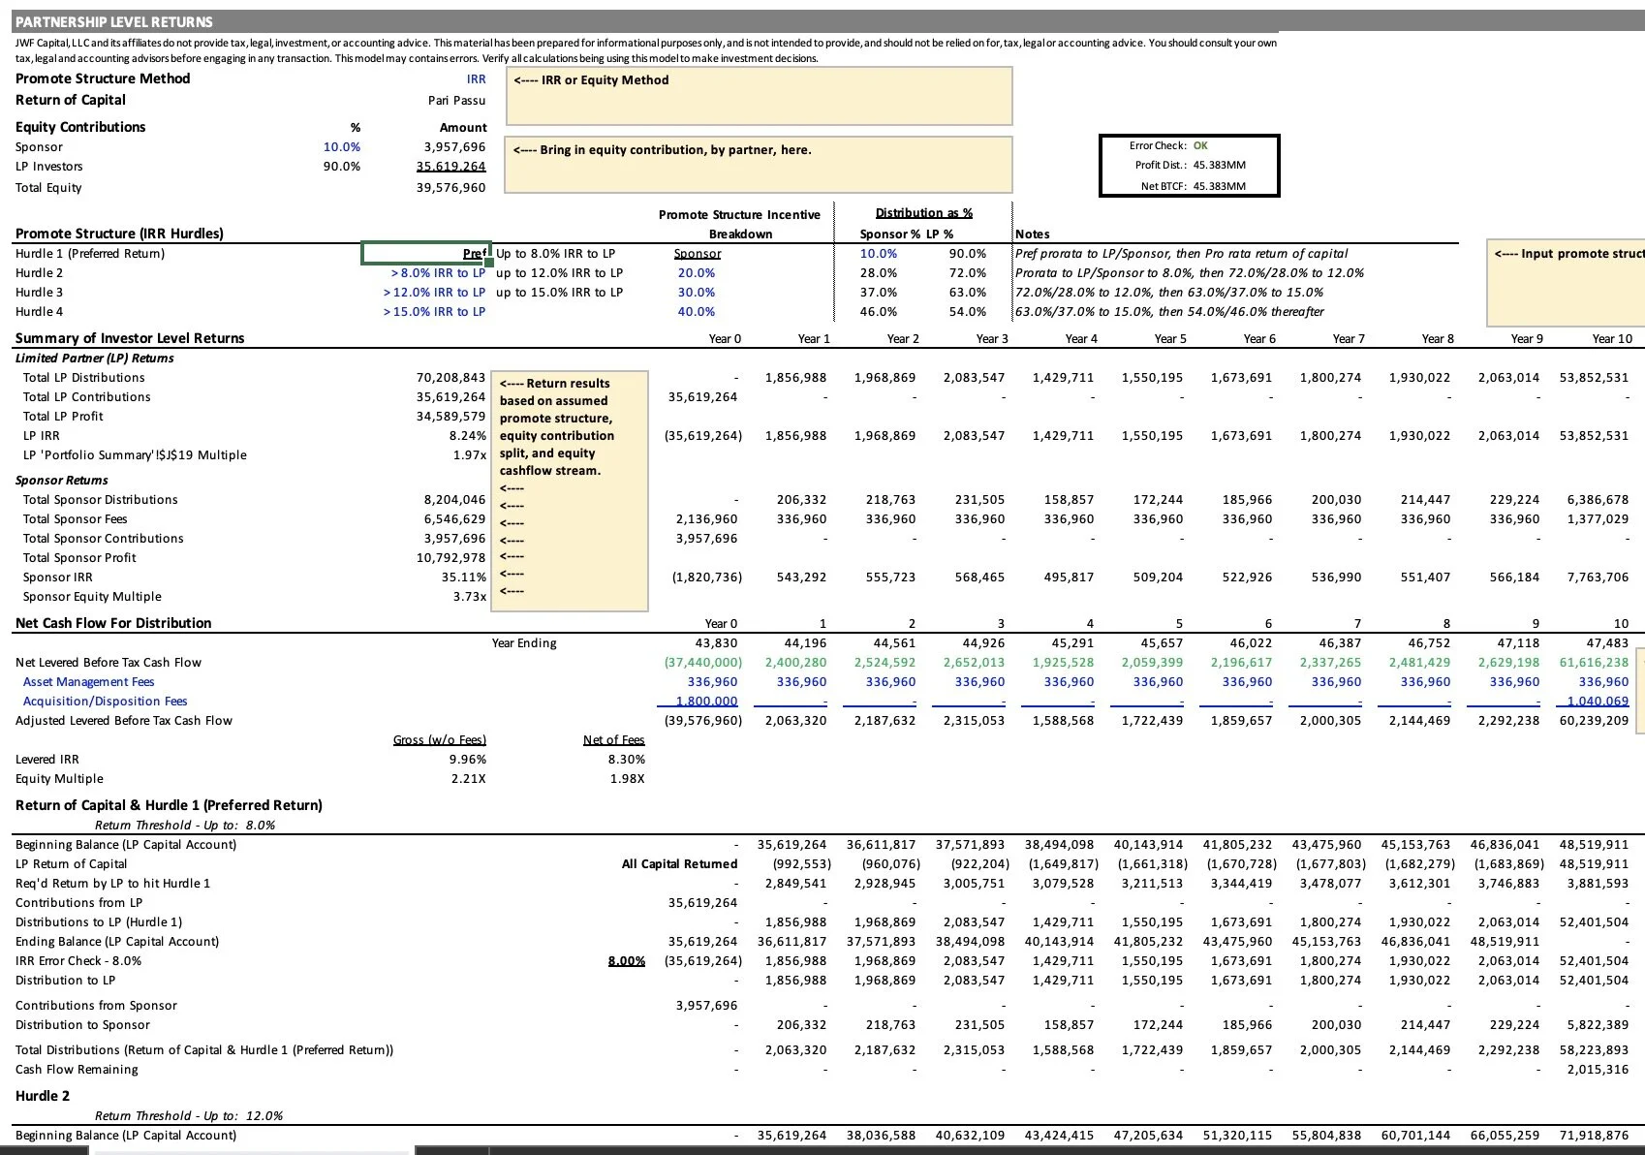The image size is (1645, 1155).
Task: Click the active Pref cell in Hurdle 1
Action: pos(426,254)
